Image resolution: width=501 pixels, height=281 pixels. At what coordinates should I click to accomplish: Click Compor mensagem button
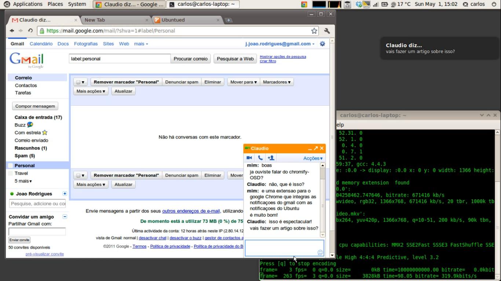click(x=35, y=106)
